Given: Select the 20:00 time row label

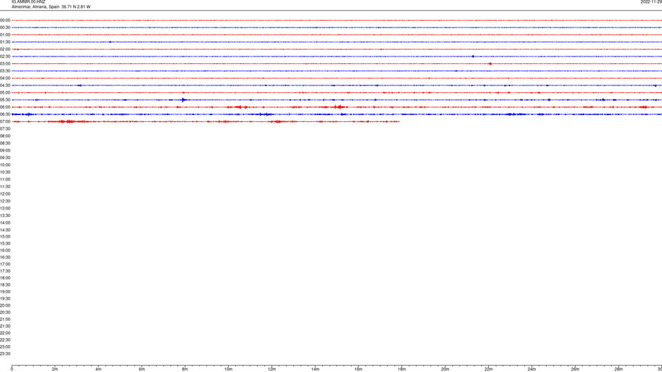Looking at the screenshot, I should coord(5,305).
